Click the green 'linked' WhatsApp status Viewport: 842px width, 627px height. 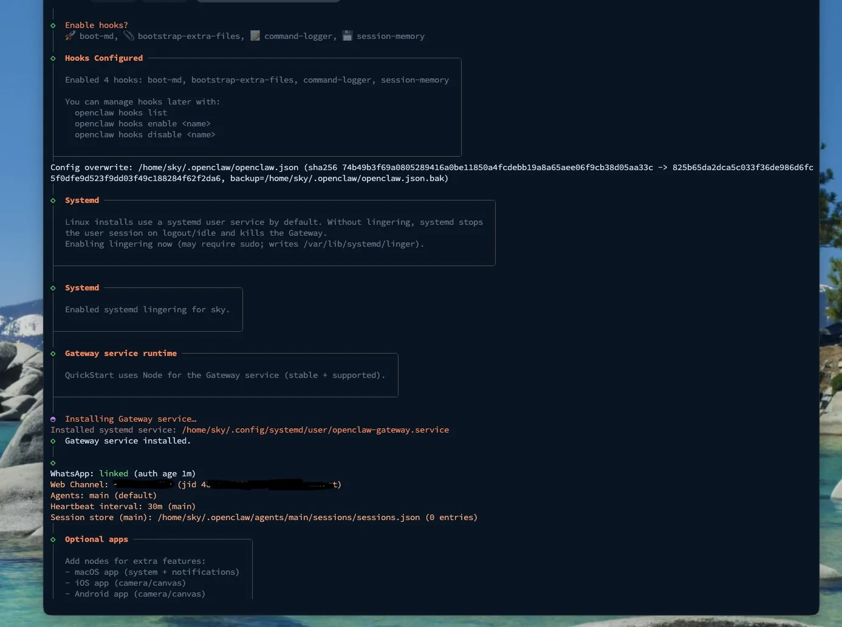pos(114,474)
